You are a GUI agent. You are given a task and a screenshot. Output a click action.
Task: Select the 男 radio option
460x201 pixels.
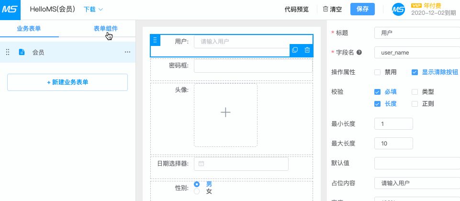click(x=197, y=184)
